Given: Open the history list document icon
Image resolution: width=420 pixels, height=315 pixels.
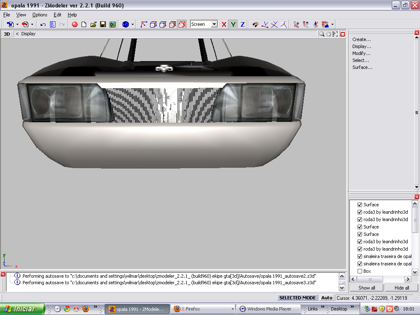Looking at the screenshot, I should tap(52, 24).
